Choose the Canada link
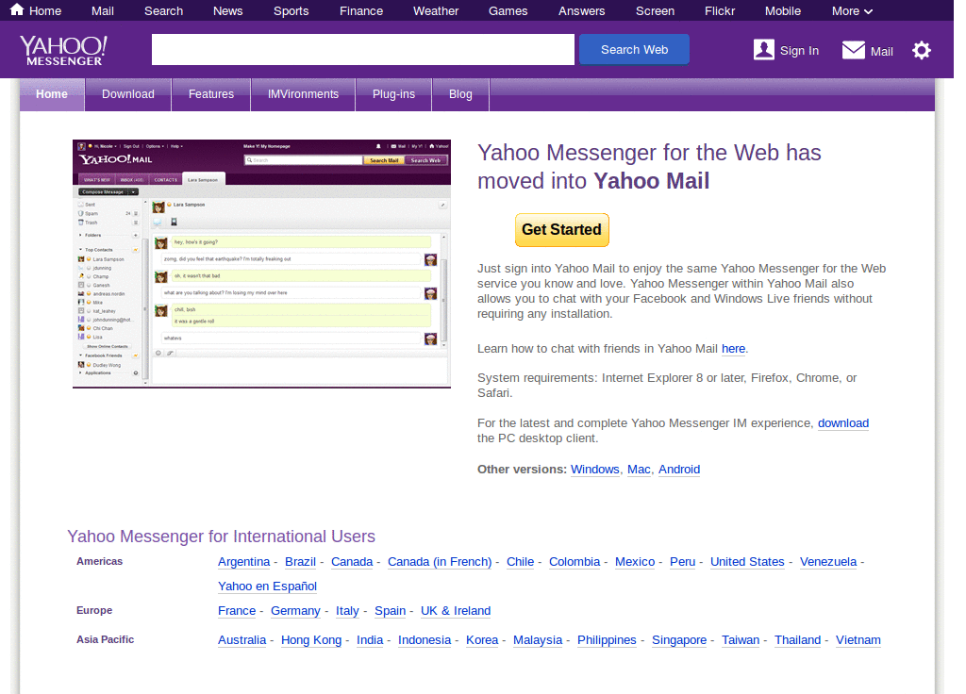This screenshot has width=966, height=694. click(x=352, y=562)
